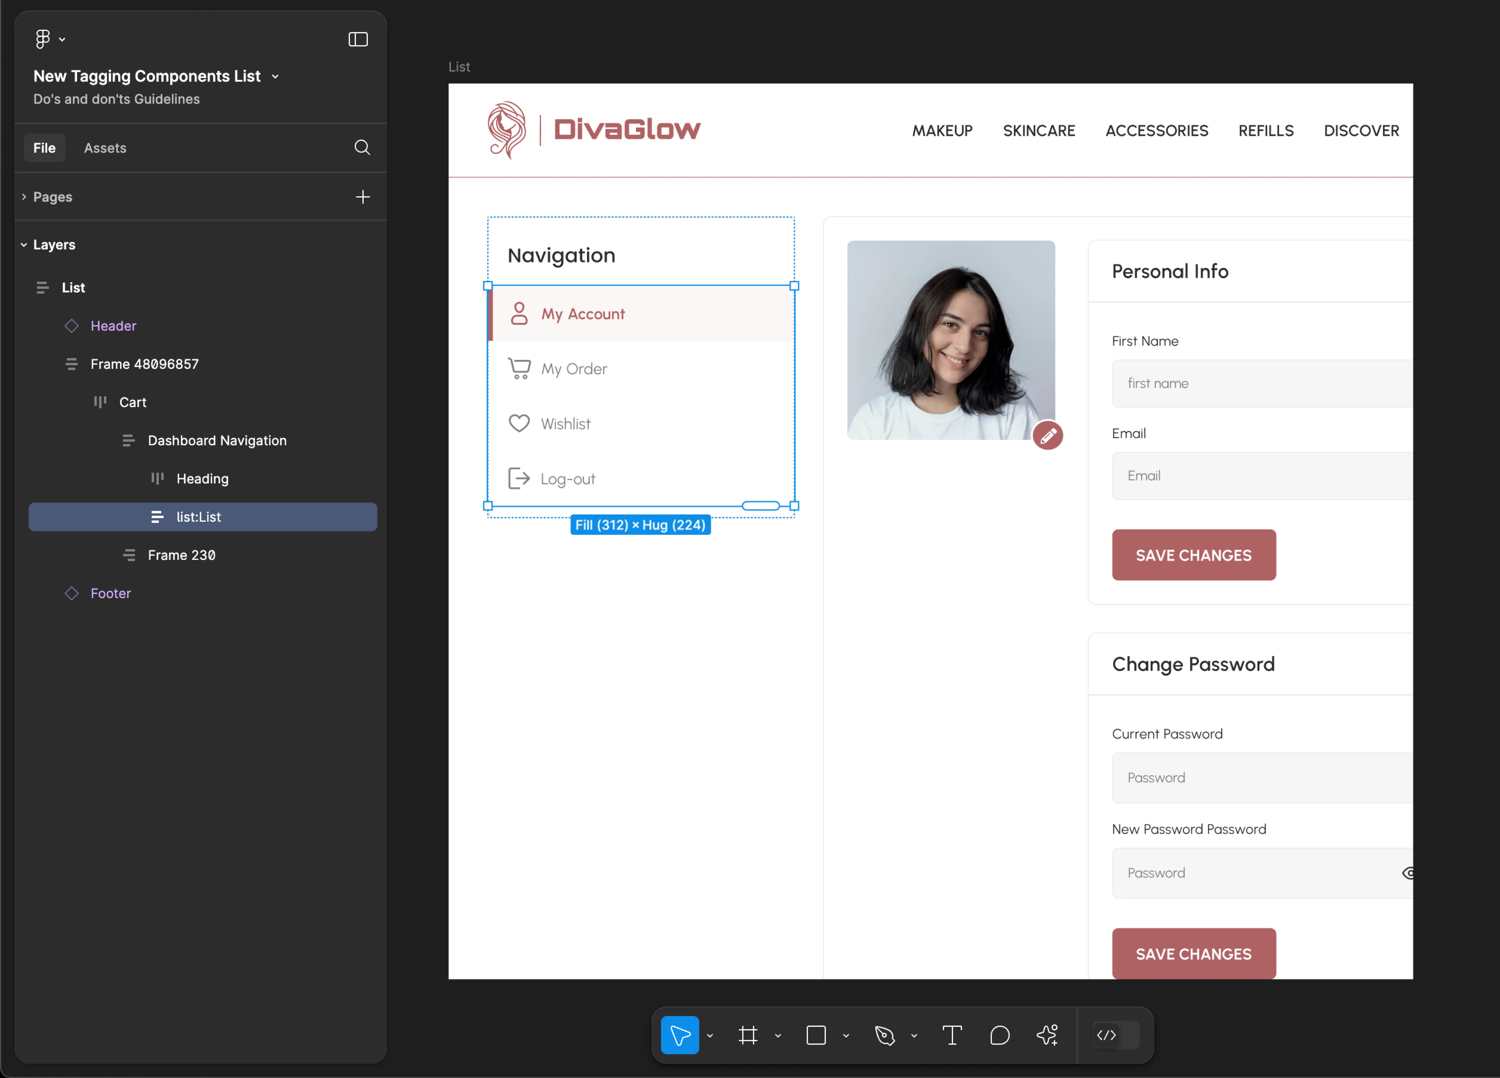Image resolution: width=1500 pixels, height=1078 pixels.
Task: Select the Frame tool in toolbar
Action: (748, 1035)
